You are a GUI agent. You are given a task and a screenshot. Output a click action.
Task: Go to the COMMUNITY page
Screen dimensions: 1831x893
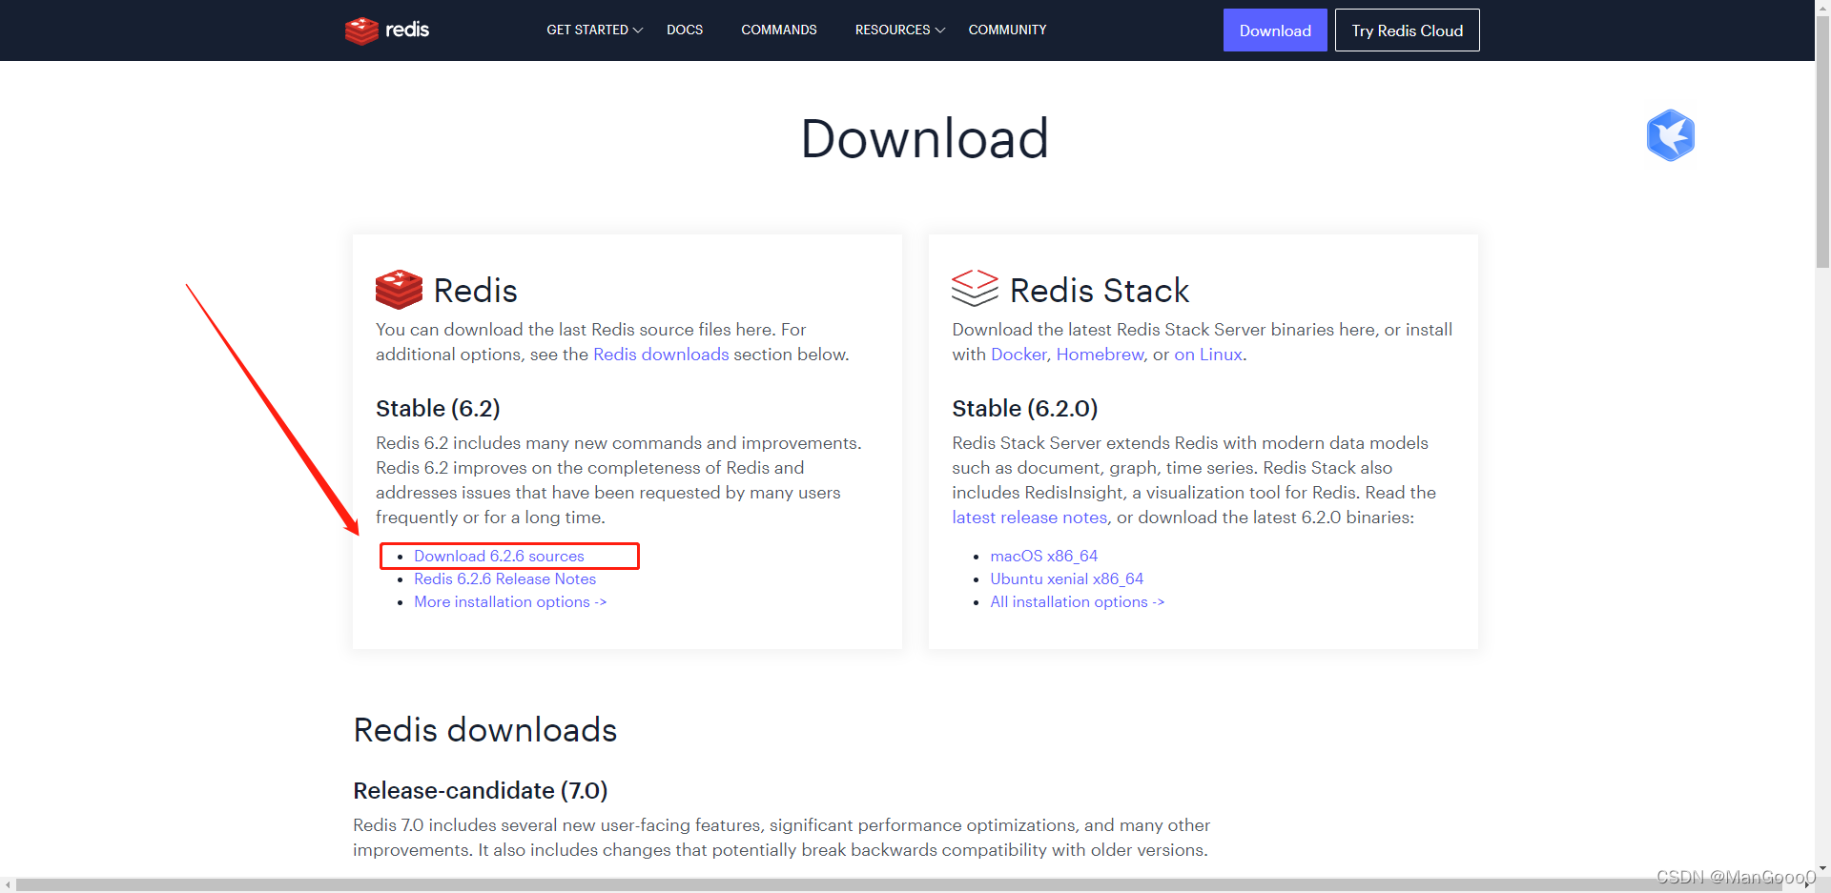1007,30
